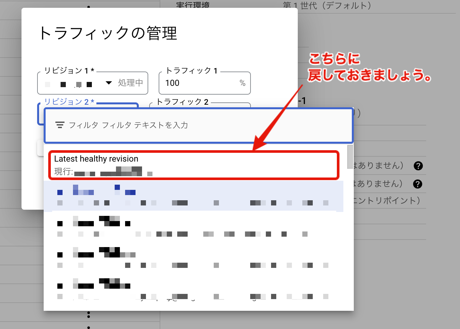This screenshot has height=329, width=460.
Task: Click the help icon beside the first はありません row
Action: tap(418, 165)
